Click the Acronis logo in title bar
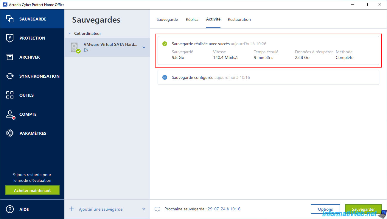387x219 pixels. [5, 4]
